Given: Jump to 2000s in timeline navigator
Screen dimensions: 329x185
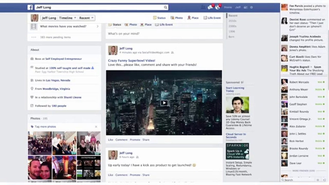Looking at the screenshot, I should [232, 26].
